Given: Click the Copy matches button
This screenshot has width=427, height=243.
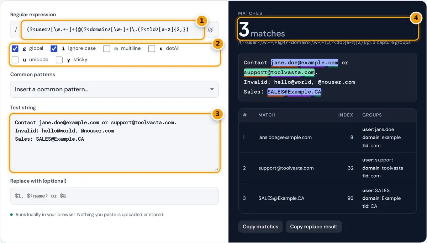Looking at the screenshot, I should click(x=260, y=227).
